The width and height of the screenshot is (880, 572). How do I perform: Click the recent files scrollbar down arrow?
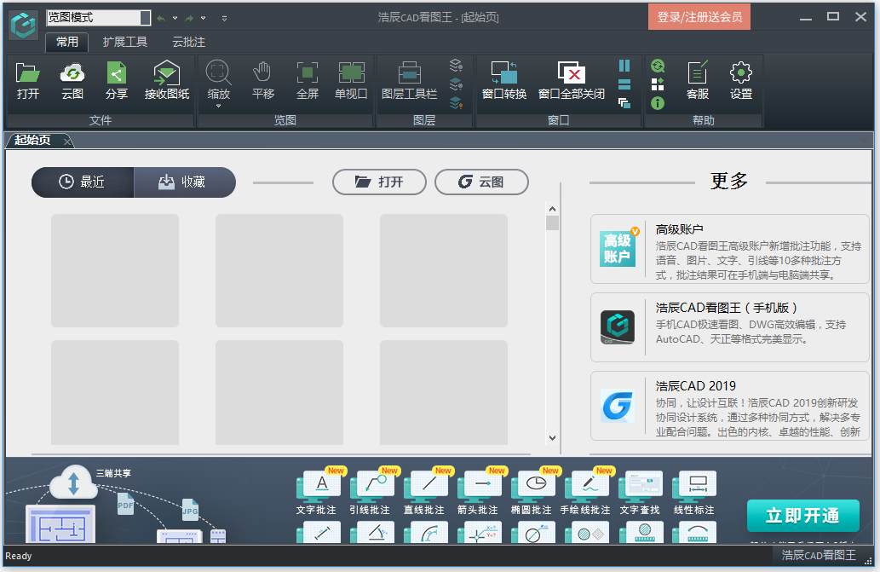click(x=552, y=438)
